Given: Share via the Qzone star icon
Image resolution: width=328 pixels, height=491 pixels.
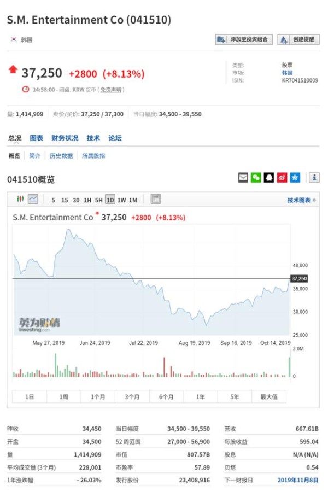Looking at the screenshot, I should [x=295, y=178].
